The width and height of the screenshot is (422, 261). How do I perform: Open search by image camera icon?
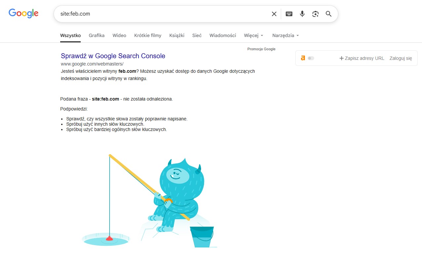point(315,14)
